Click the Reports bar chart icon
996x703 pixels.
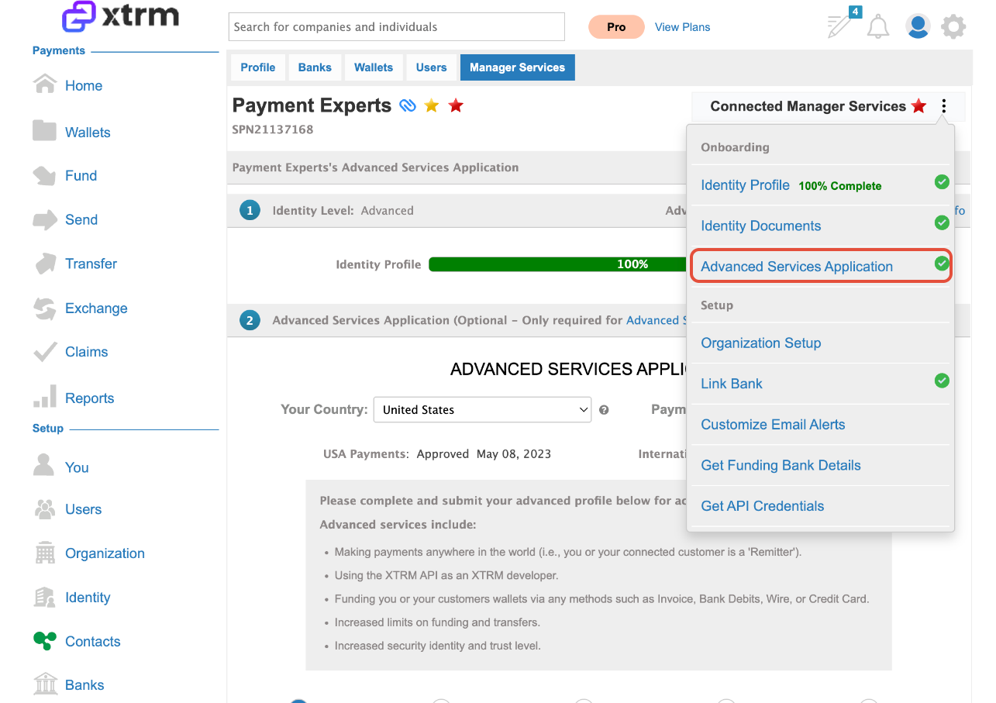pos(45,396)
